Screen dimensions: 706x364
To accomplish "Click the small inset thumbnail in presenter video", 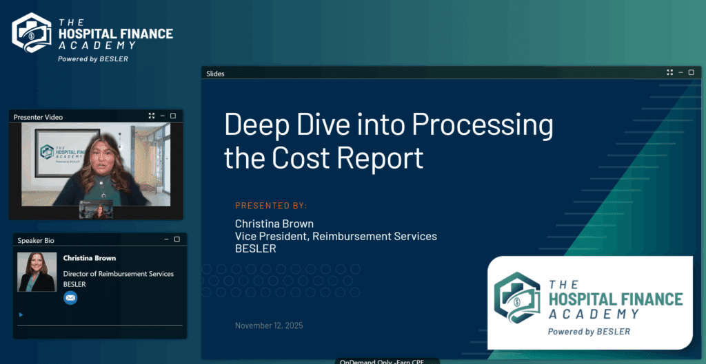I will pyautogui.click(x=96, y=209).
